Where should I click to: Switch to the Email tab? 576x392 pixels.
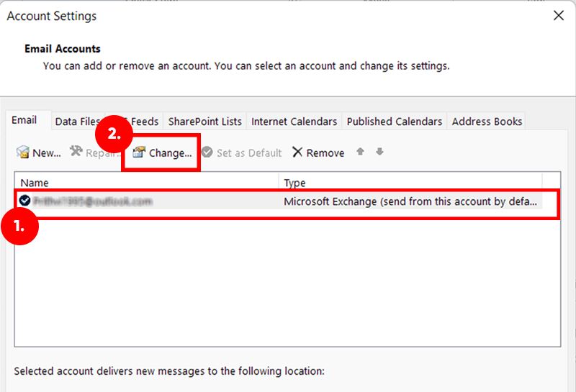24,121
